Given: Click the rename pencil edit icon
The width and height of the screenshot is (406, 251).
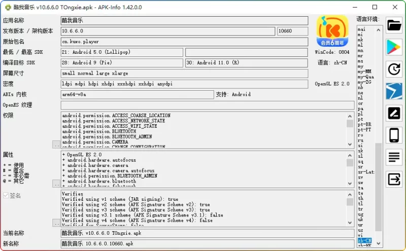Looking at the screenshot, I should [x=394, y=113].
